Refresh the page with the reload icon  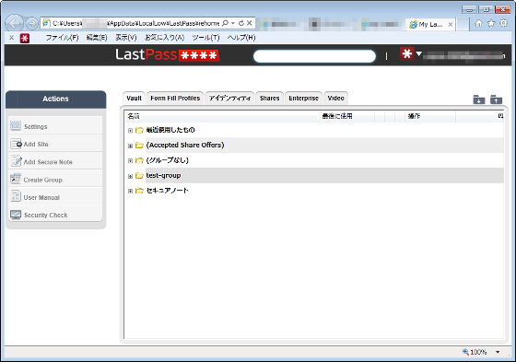(241, 23)
